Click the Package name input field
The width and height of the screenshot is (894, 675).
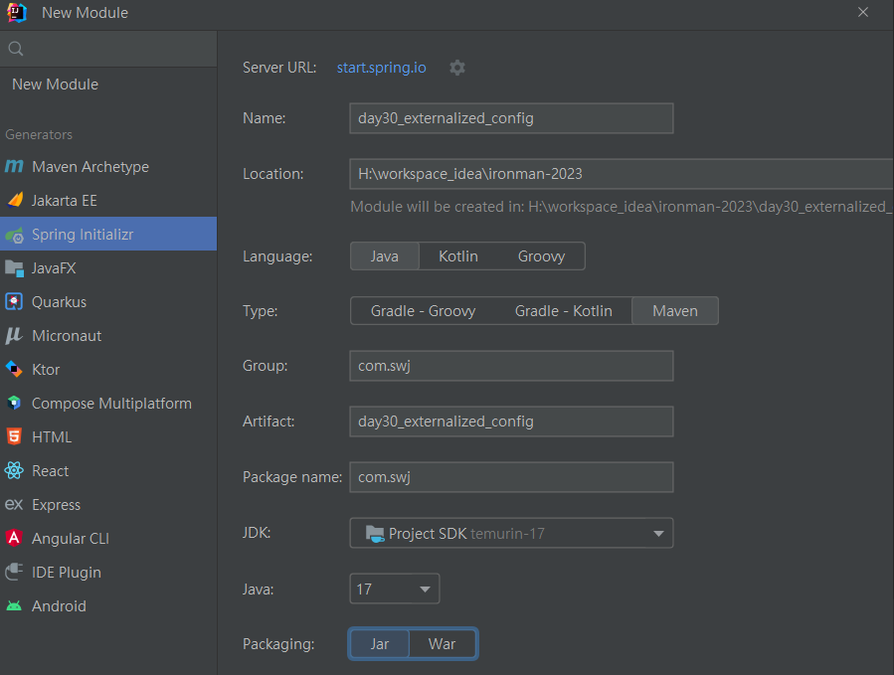[511, 477]
